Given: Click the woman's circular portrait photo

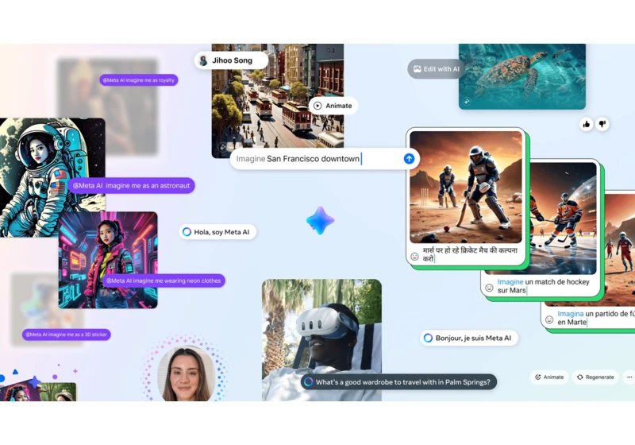Looking at the screenshot, I should click(x=187, y=373).
